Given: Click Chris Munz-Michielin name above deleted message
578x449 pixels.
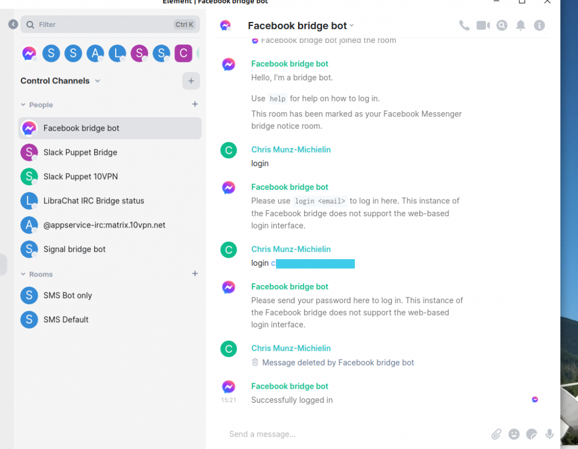Looking at the screenshot, I should click(291, 348).
